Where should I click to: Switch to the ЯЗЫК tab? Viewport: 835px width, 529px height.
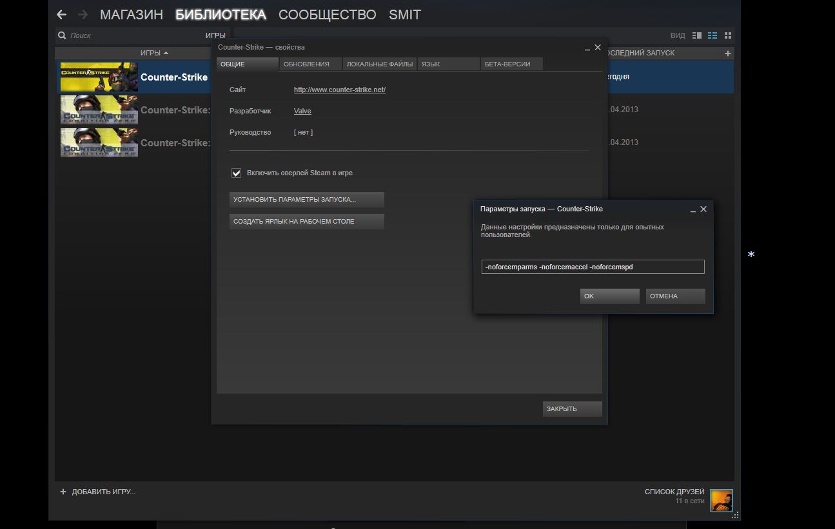[449, 64]
